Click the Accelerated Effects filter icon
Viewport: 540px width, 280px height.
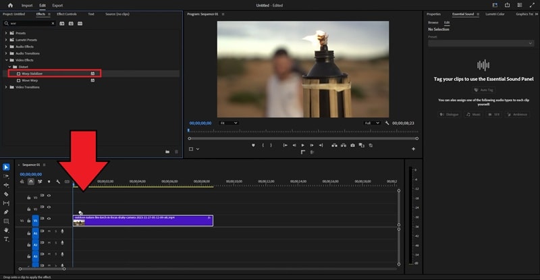pyautogui.click(x=62, y=24)
